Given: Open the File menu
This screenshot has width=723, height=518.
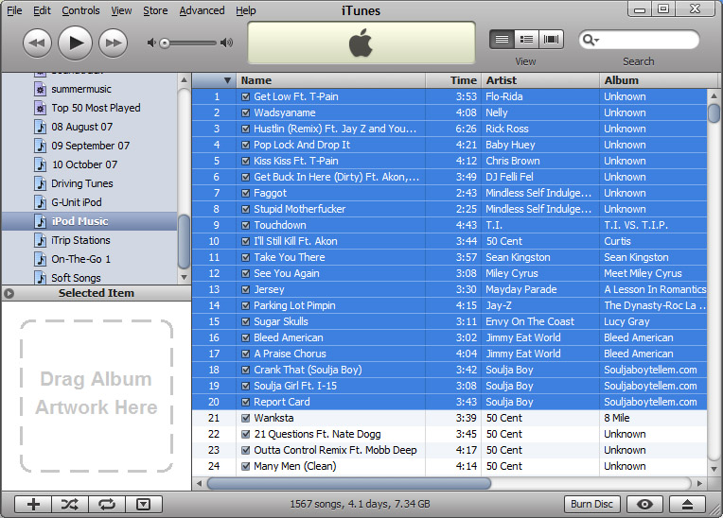Looking at the screenshot, I should [x=14, y=10].
